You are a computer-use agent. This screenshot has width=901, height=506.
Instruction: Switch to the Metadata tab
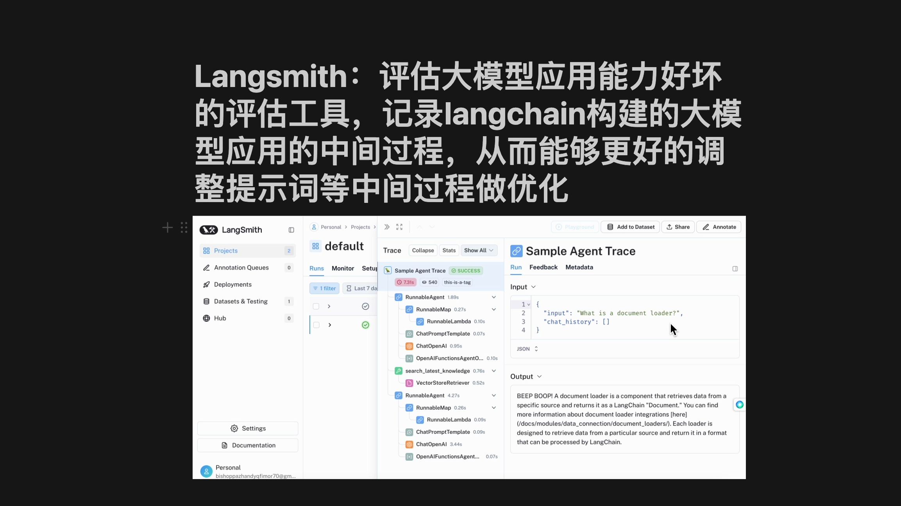tap(579, 267)
